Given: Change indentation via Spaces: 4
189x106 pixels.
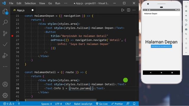Looking at the screenshot, I should [x=46, y=104].
